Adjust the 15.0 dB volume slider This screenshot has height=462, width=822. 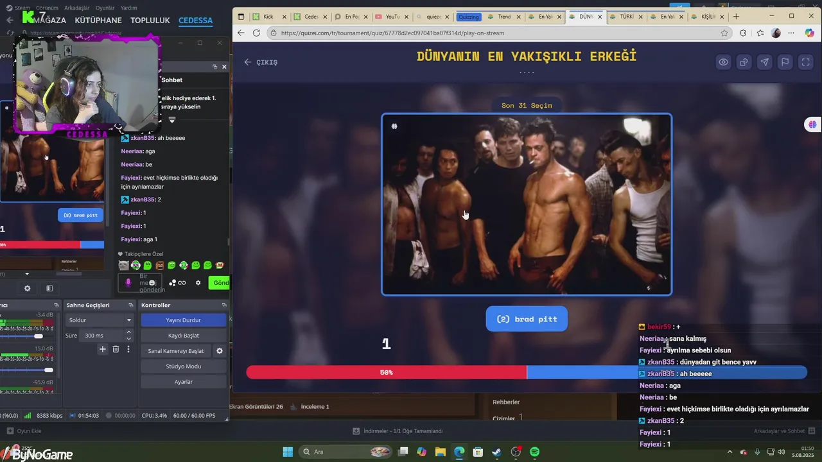click(x=49, y=370)
